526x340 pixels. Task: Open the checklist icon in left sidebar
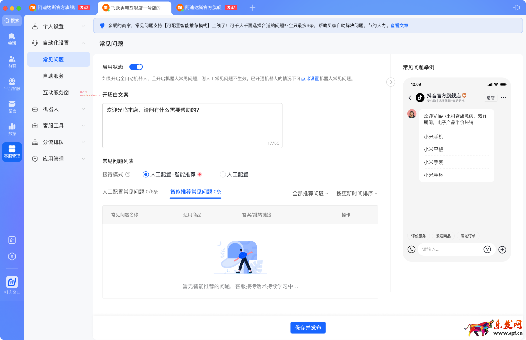[12, 240]
